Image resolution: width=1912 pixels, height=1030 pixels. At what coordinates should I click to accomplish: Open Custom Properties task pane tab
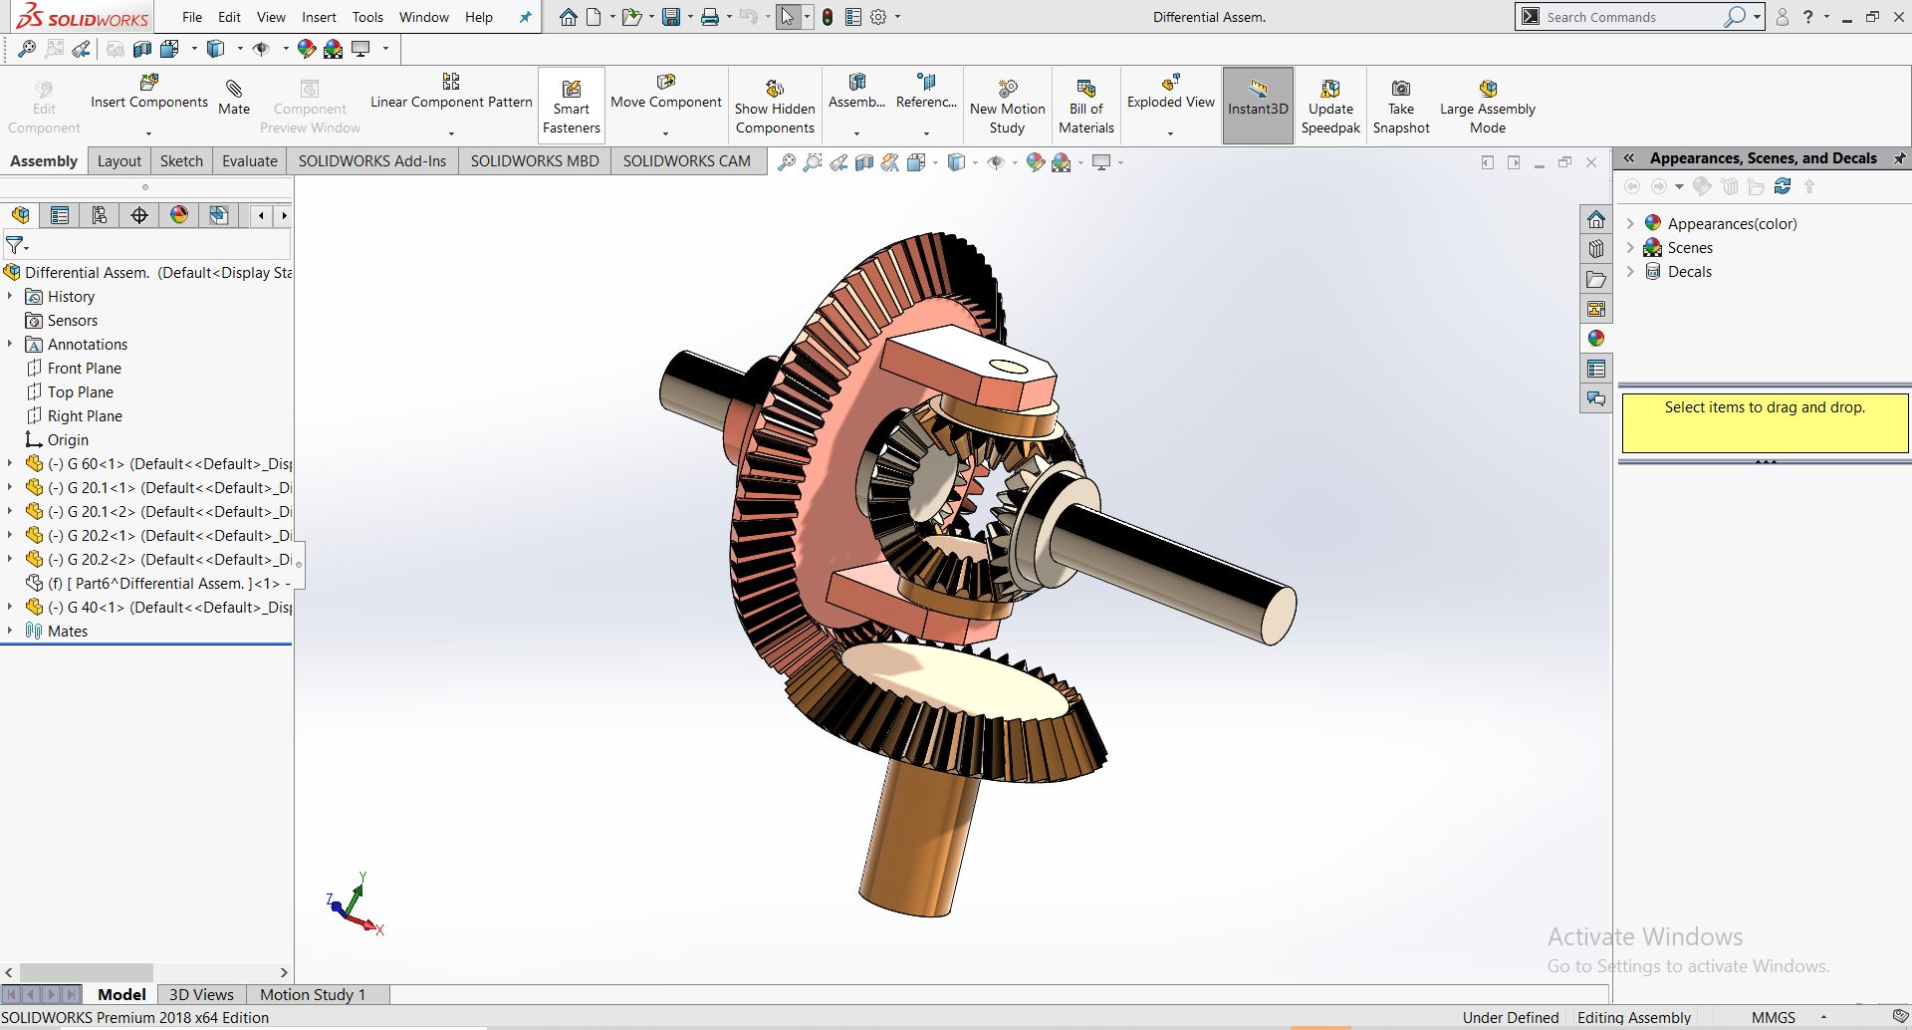tap(1596, 369)
